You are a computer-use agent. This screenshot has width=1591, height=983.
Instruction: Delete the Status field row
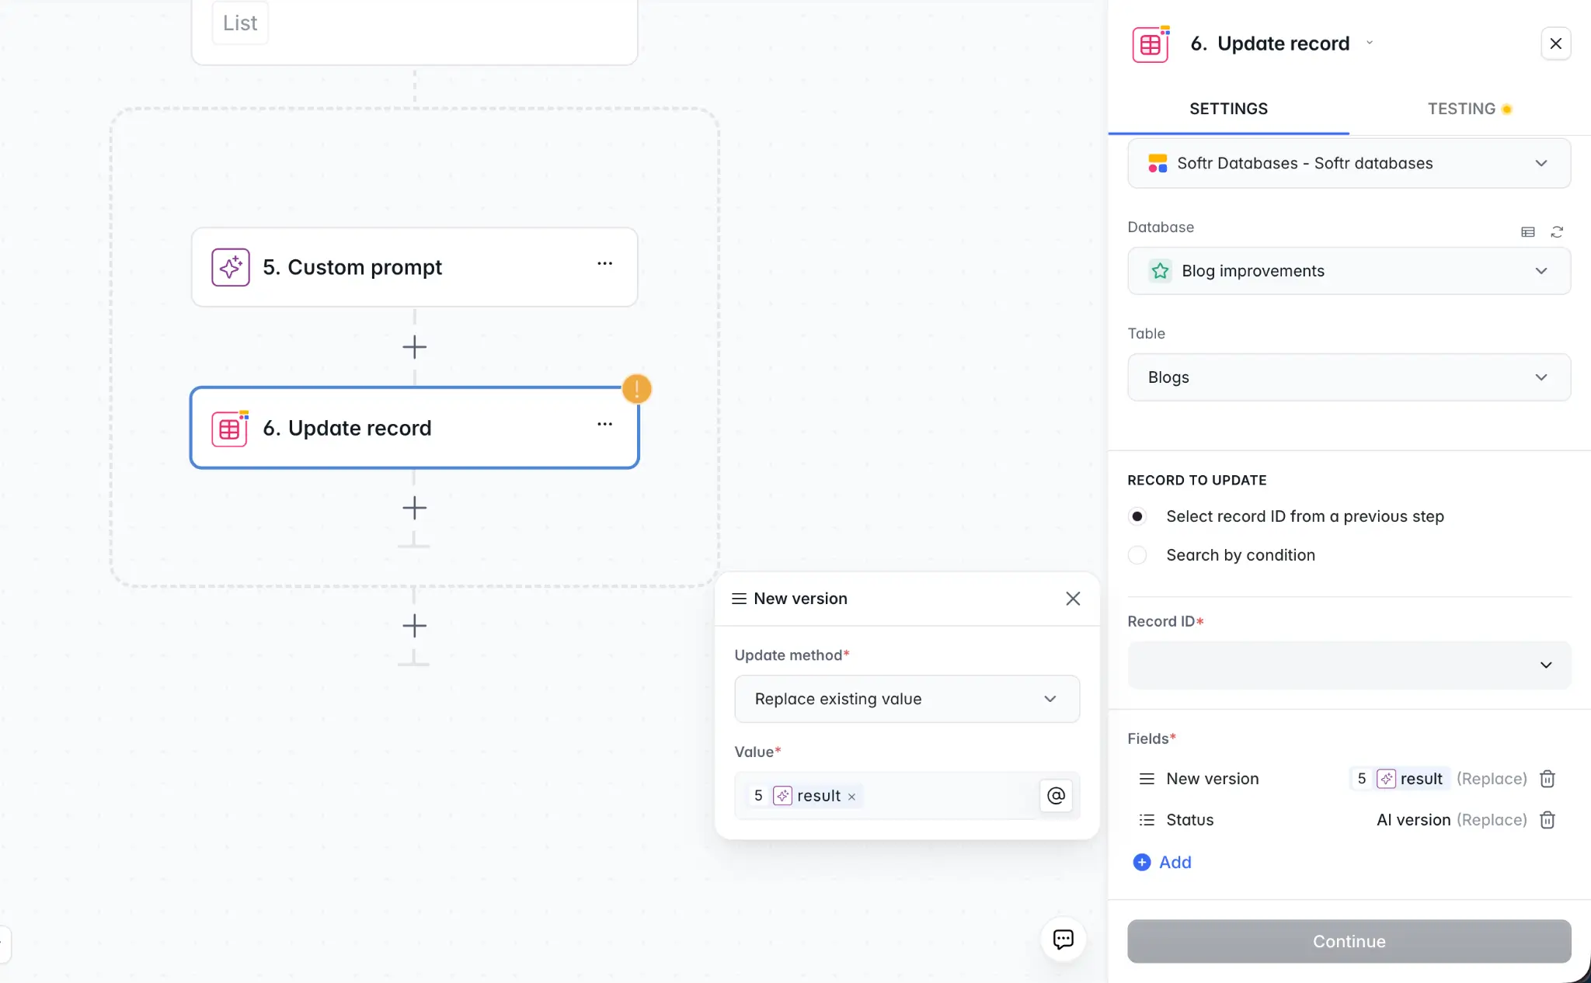(x=1547, y=820)
